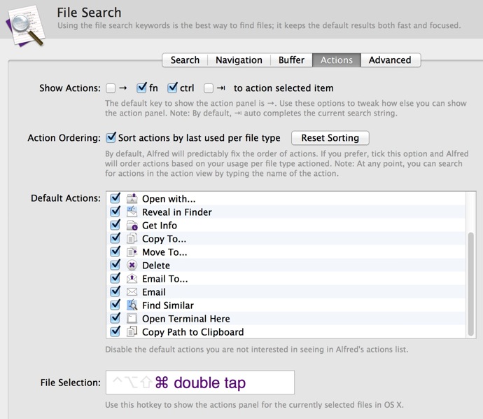Select the Find Similar row text
483x419 pixels.
click(x=168, y=305)
